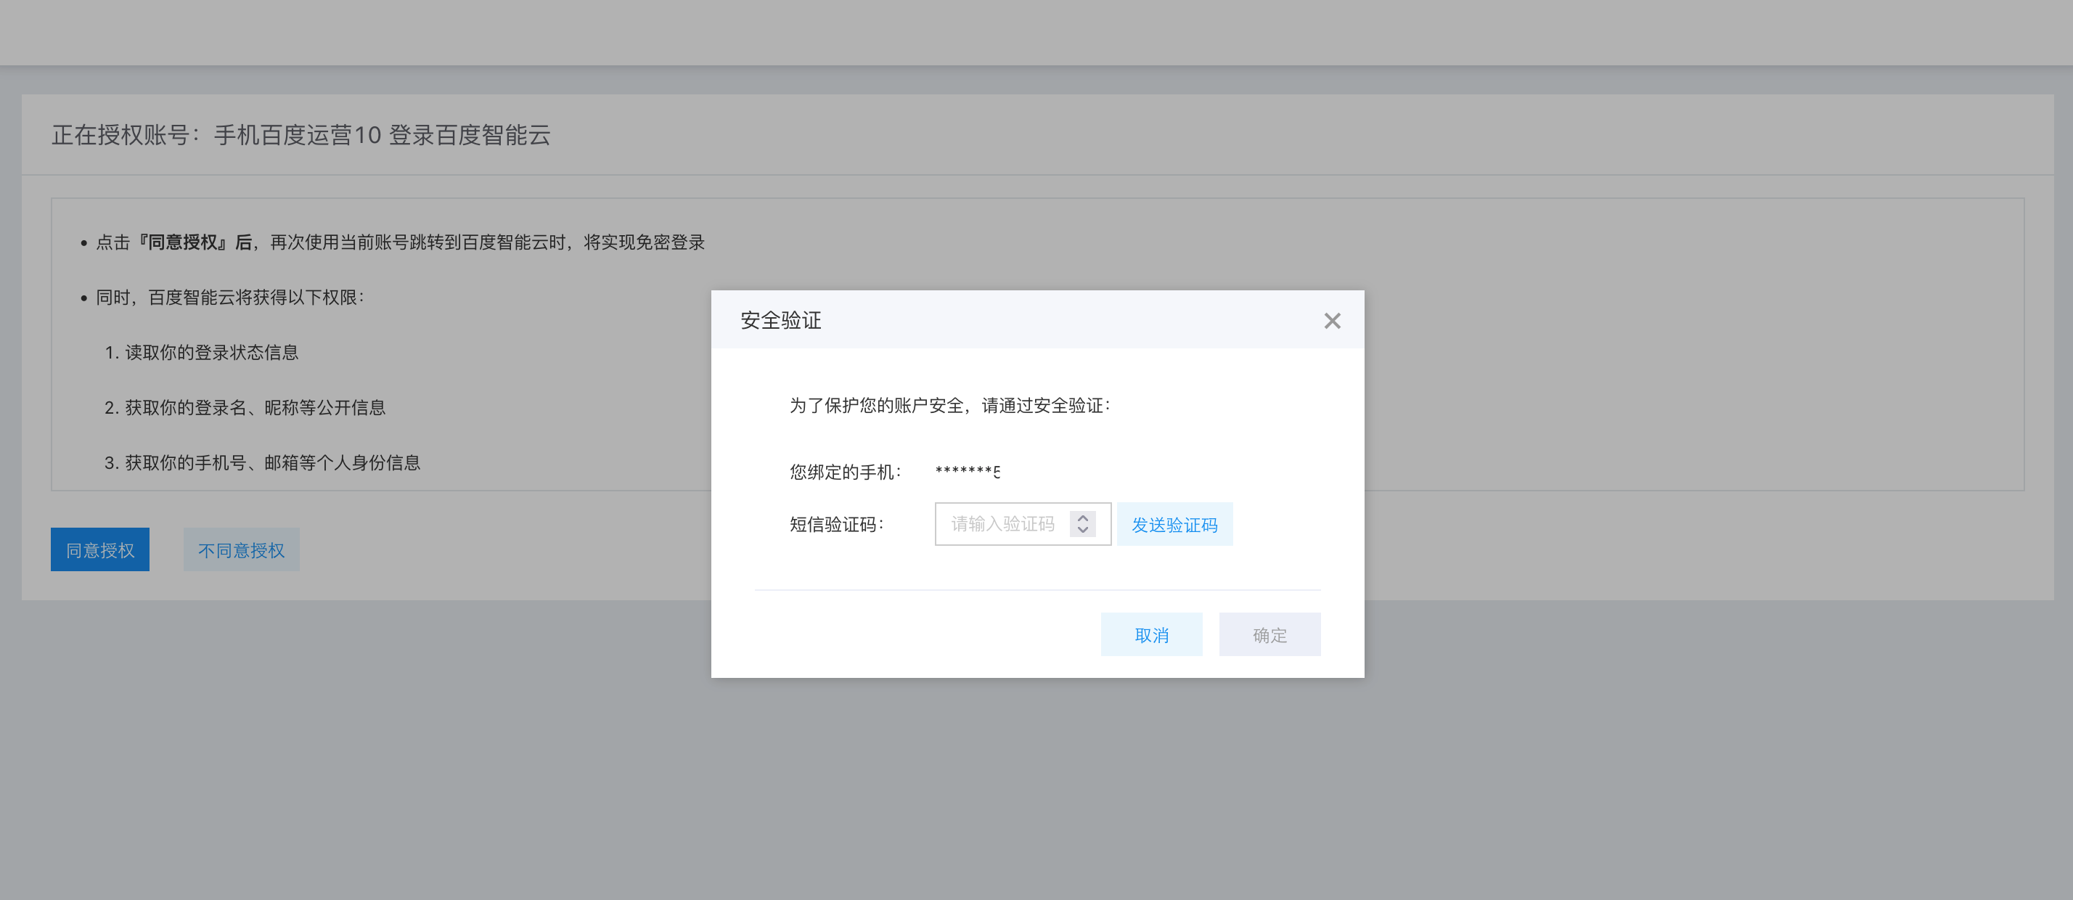Click the 取消 button in dialog
2073x900 pixels.
click(x=1150, y=634)
